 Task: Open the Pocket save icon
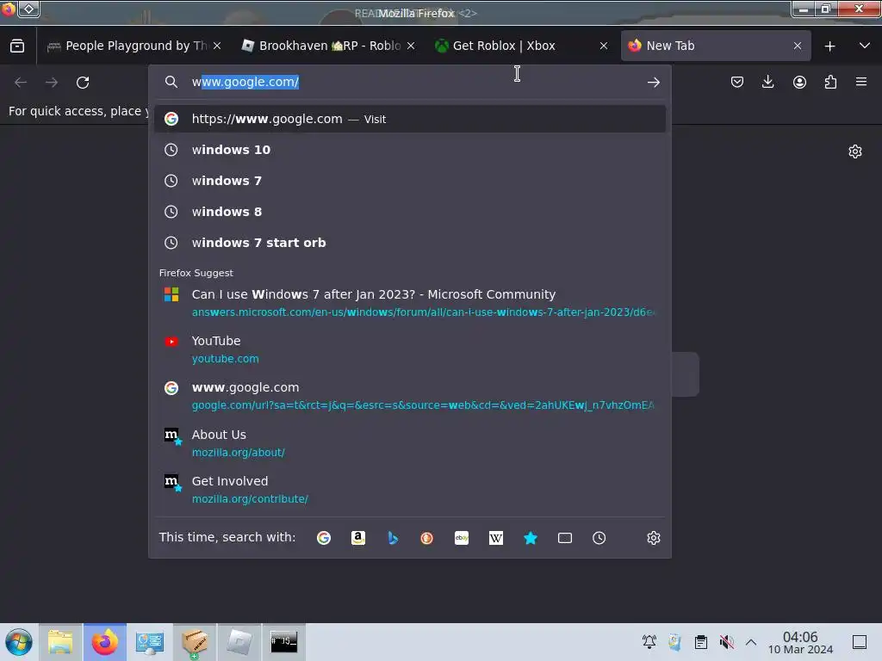[x=737, y=82]
